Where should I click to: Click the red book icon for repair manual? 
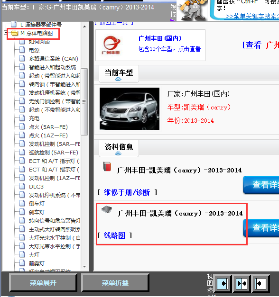pyautogui.click(x=107, y=166)
